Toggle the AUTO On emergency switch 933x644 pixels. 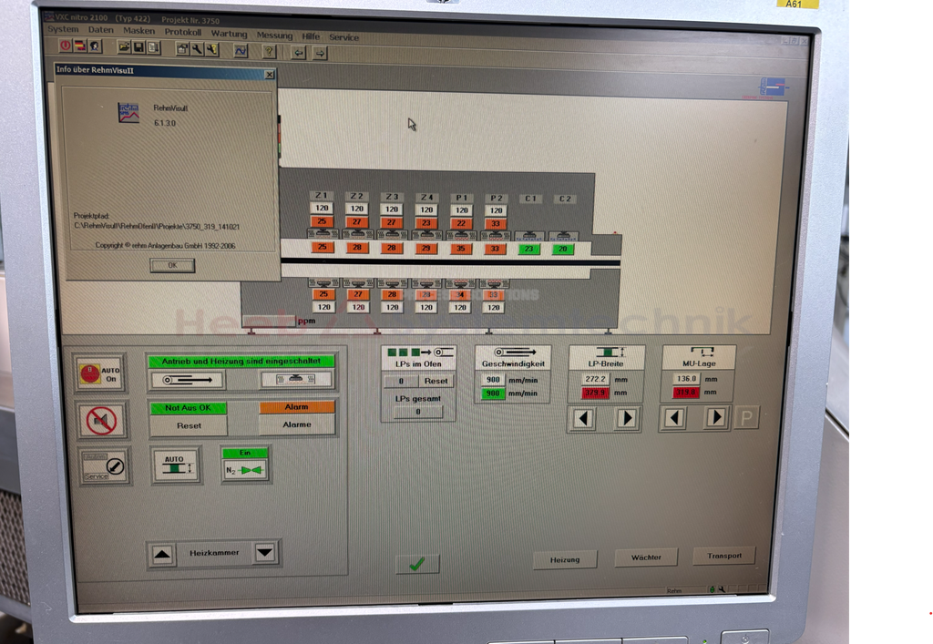[x=99, y=373]
